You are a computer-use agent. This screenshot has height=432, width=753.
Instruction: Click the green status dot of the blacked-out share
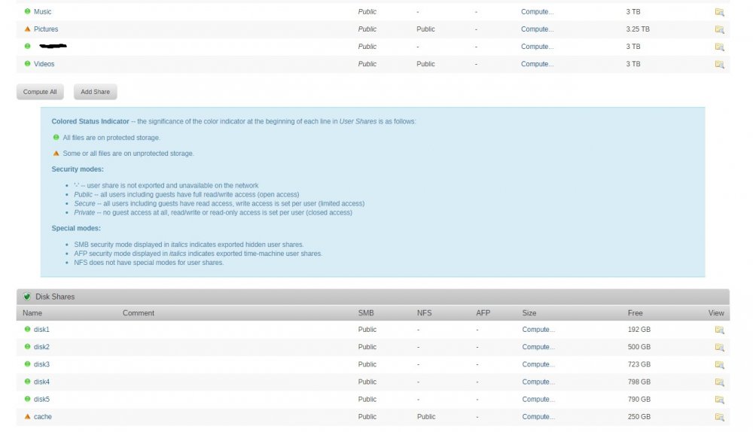27,46
